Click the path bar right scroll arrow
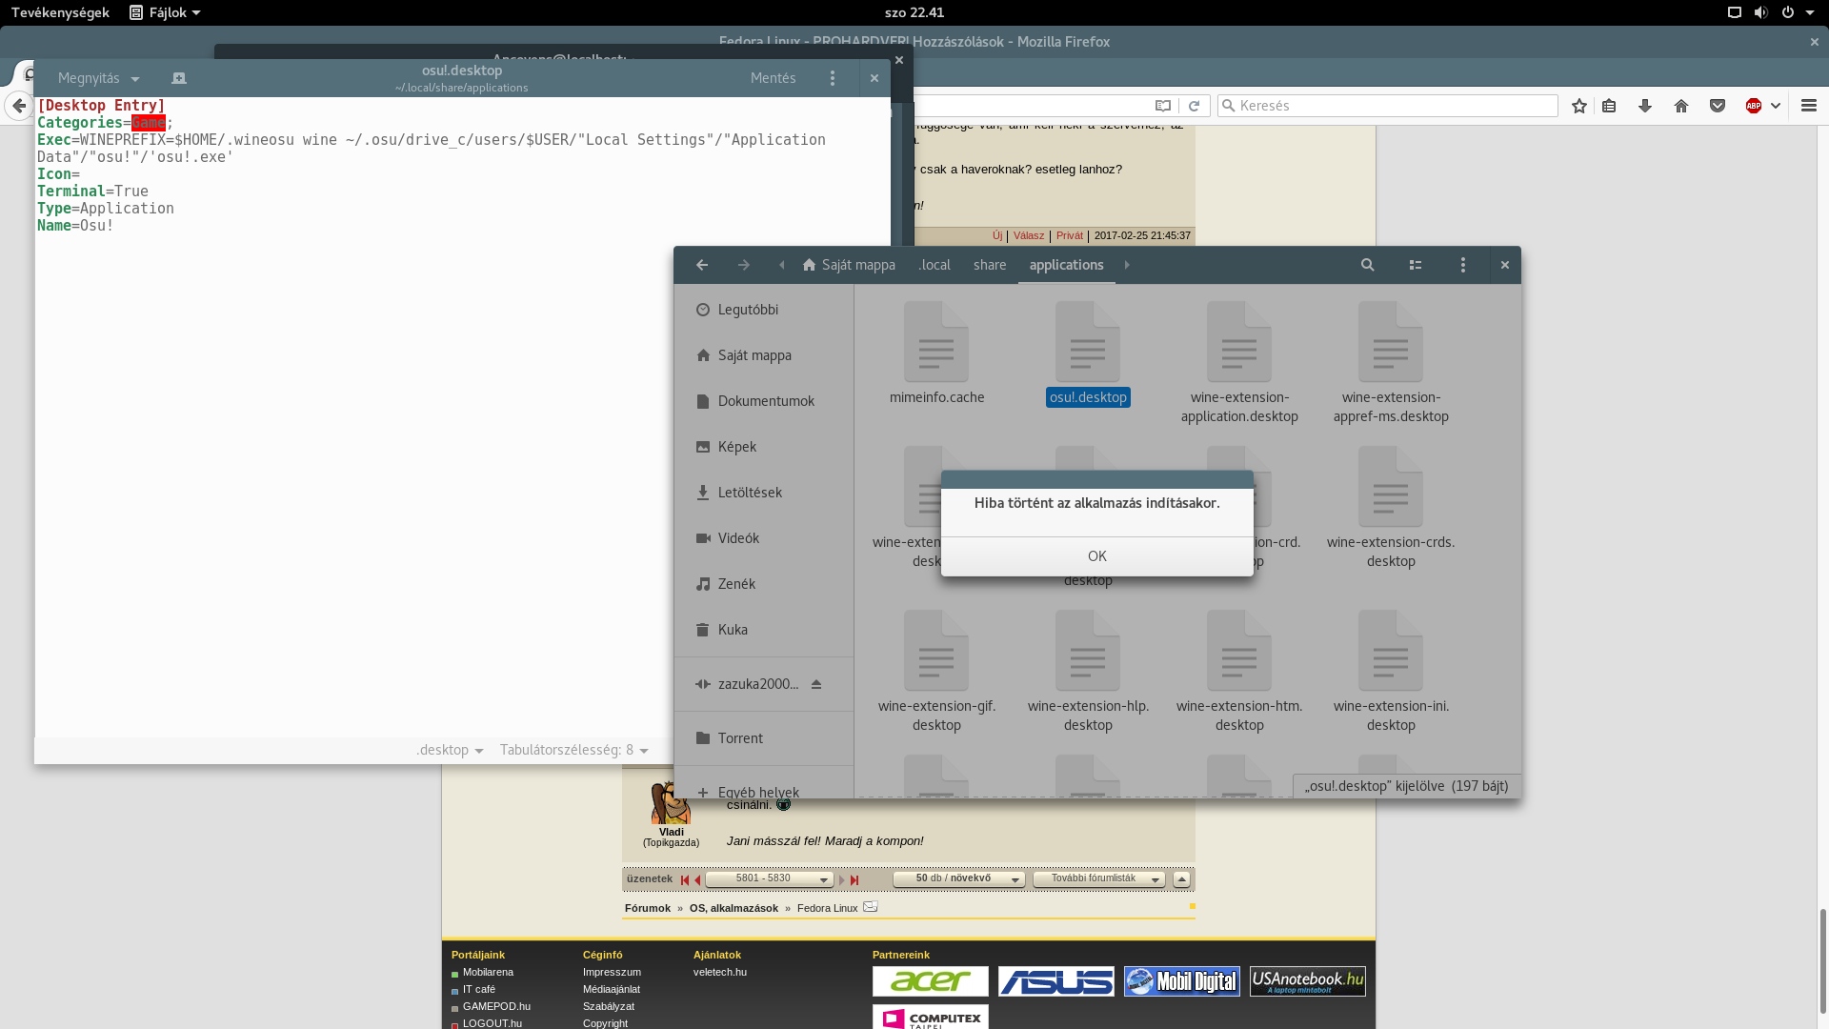 [1127, 265]
